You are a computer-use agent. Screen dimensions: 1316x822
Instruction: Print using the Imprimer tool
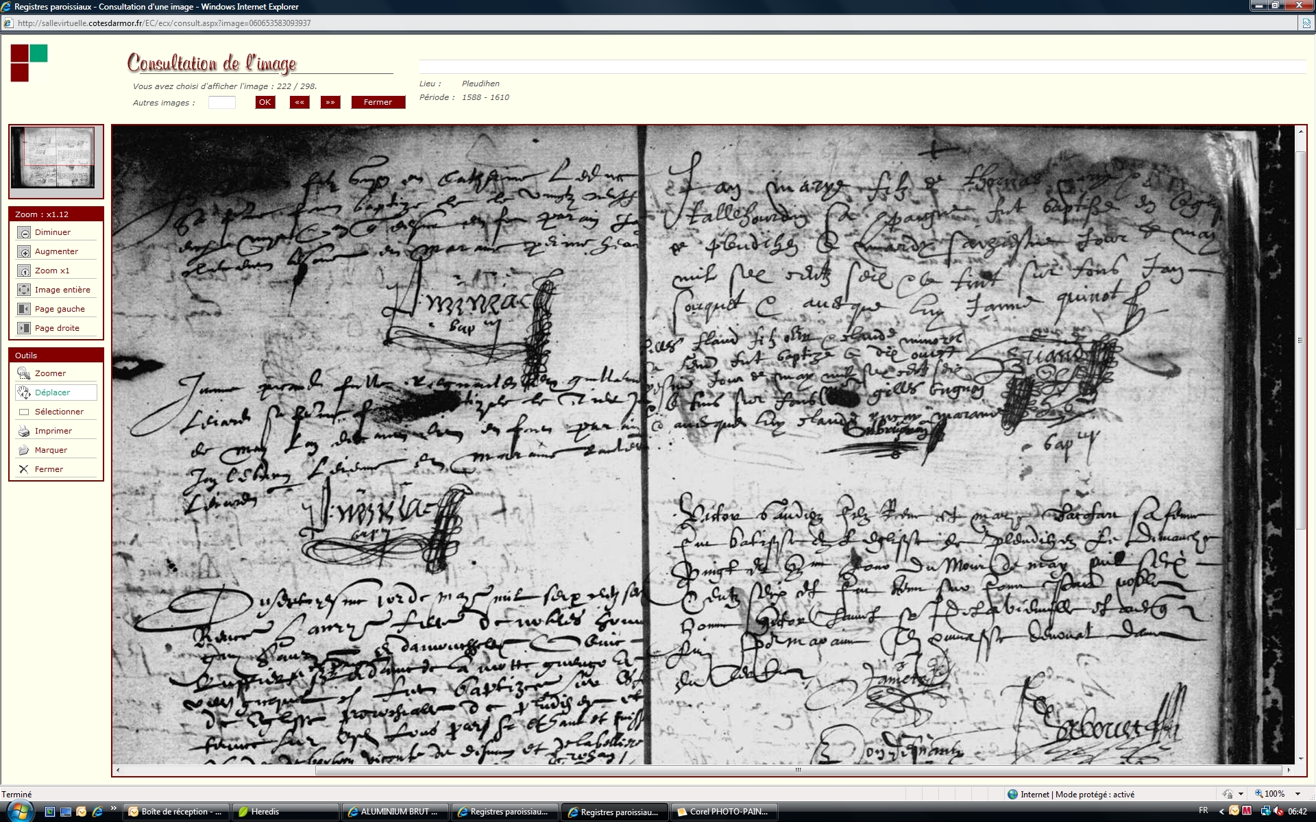point(24,431)
